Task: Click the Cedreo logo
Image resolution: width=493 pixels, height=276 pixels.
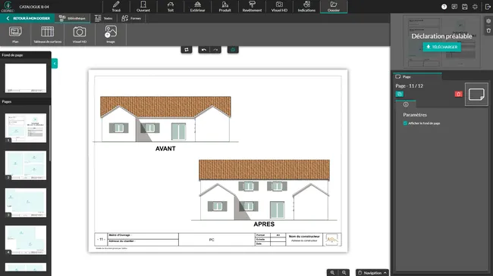Action: 8,6
